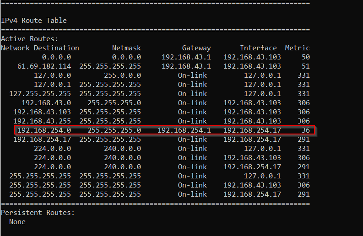Click destination 127.0.0.0

[52, 75]
